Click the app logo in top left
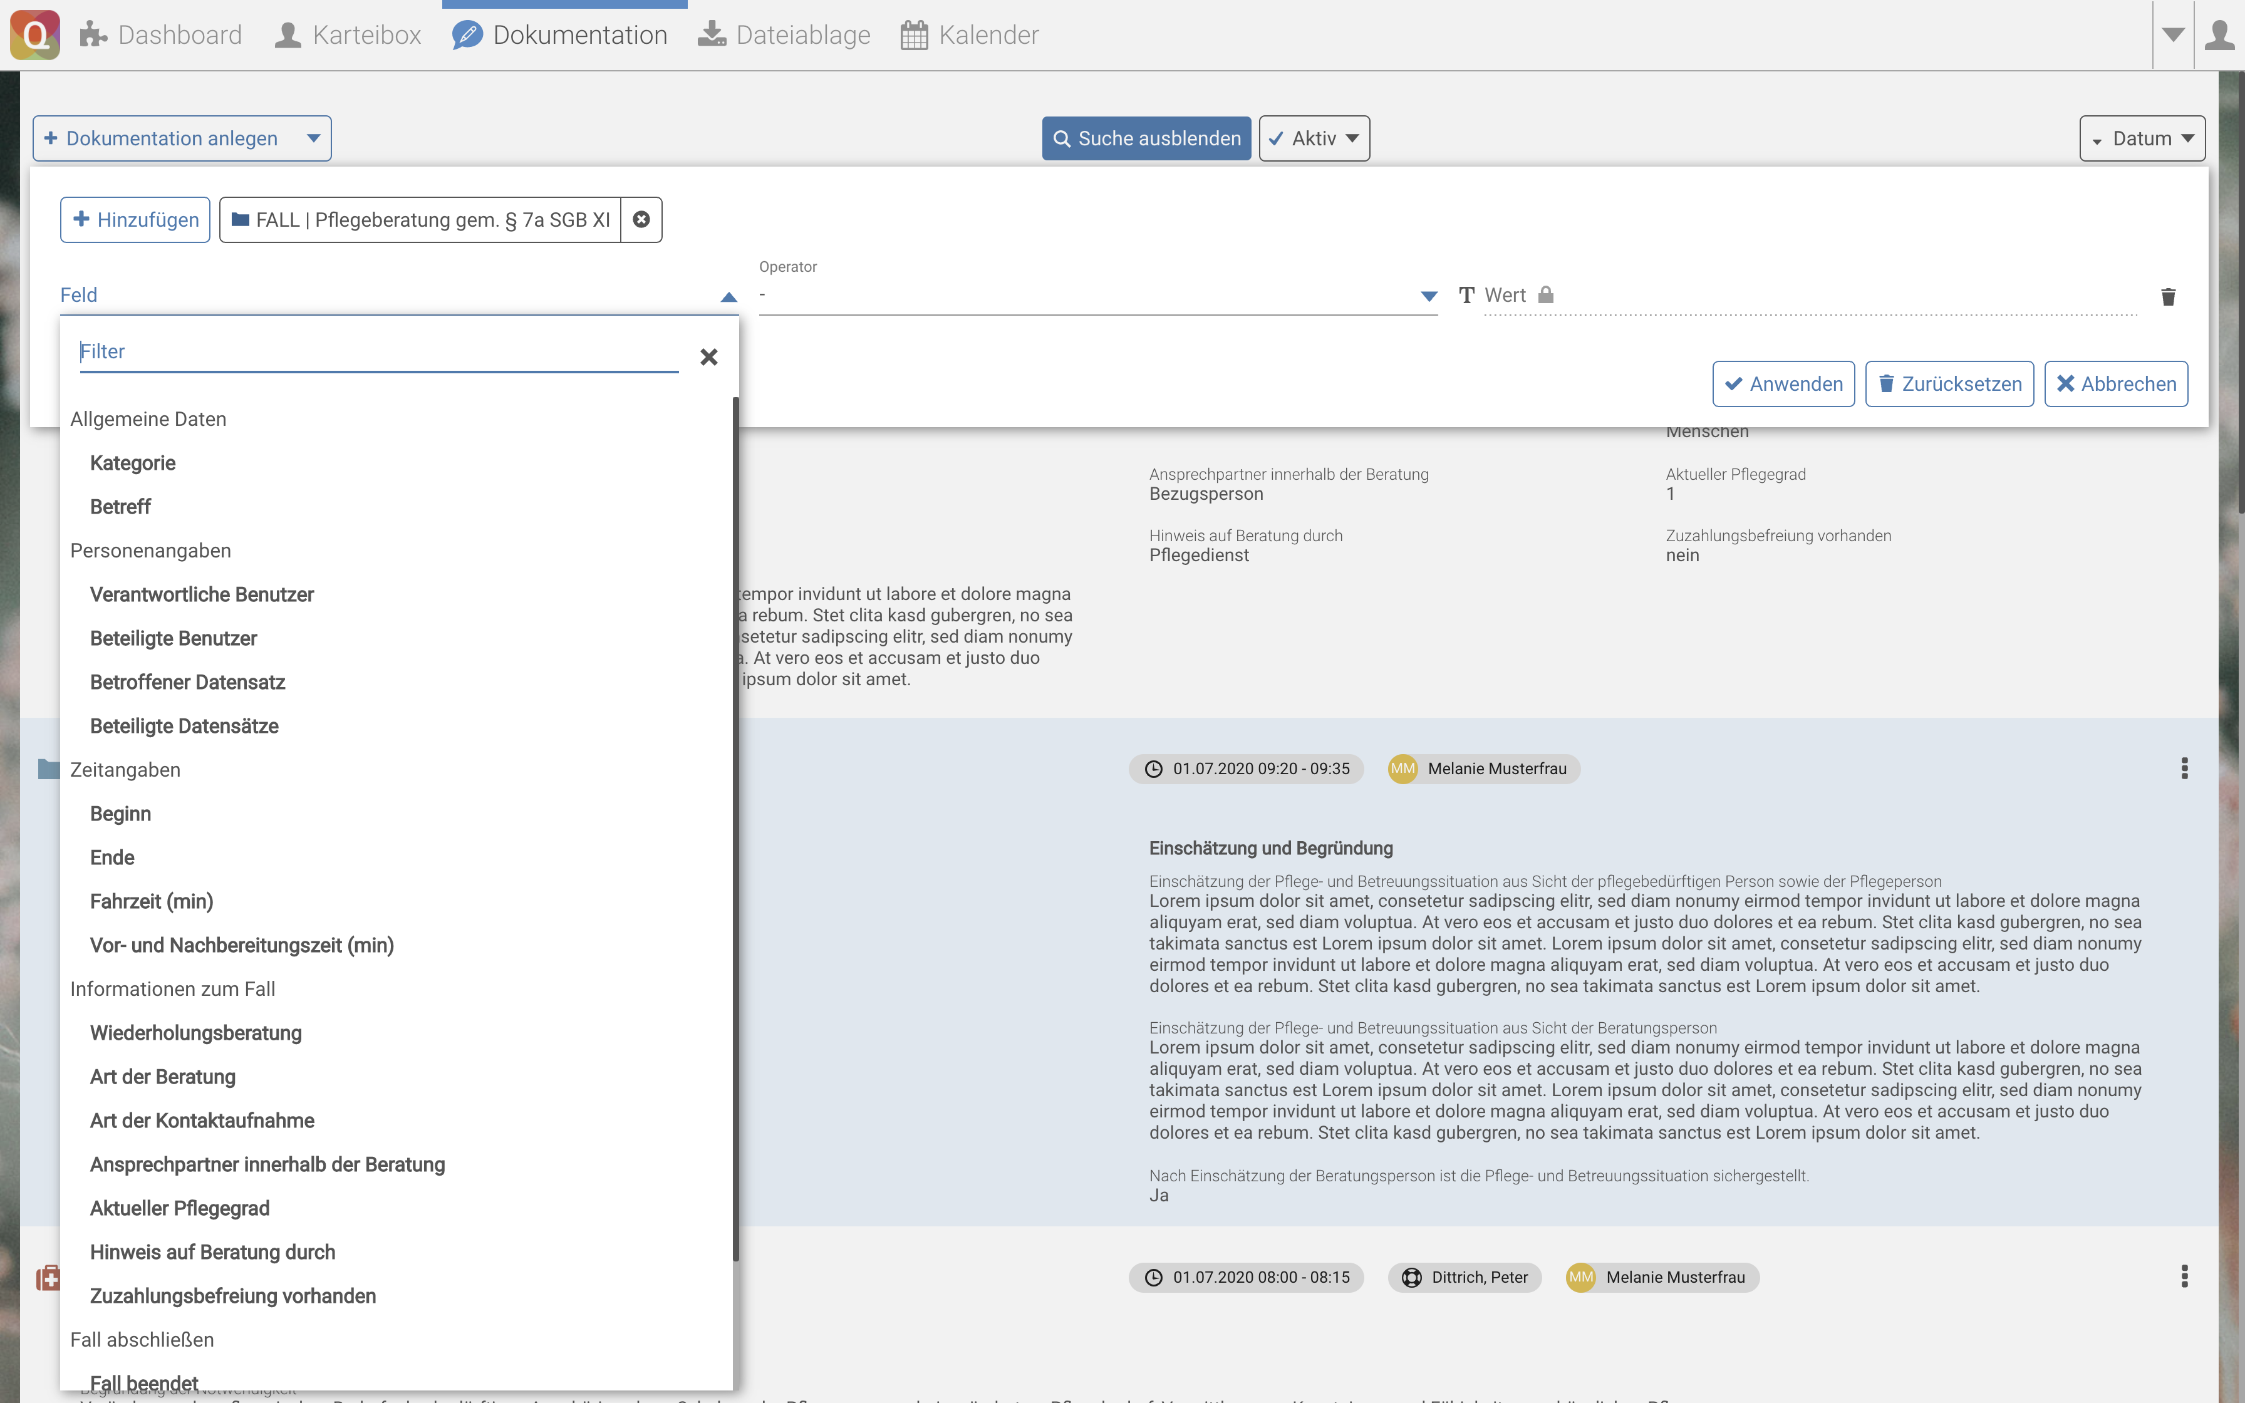Viewport: 2245px width, 1403px height. 35,35
